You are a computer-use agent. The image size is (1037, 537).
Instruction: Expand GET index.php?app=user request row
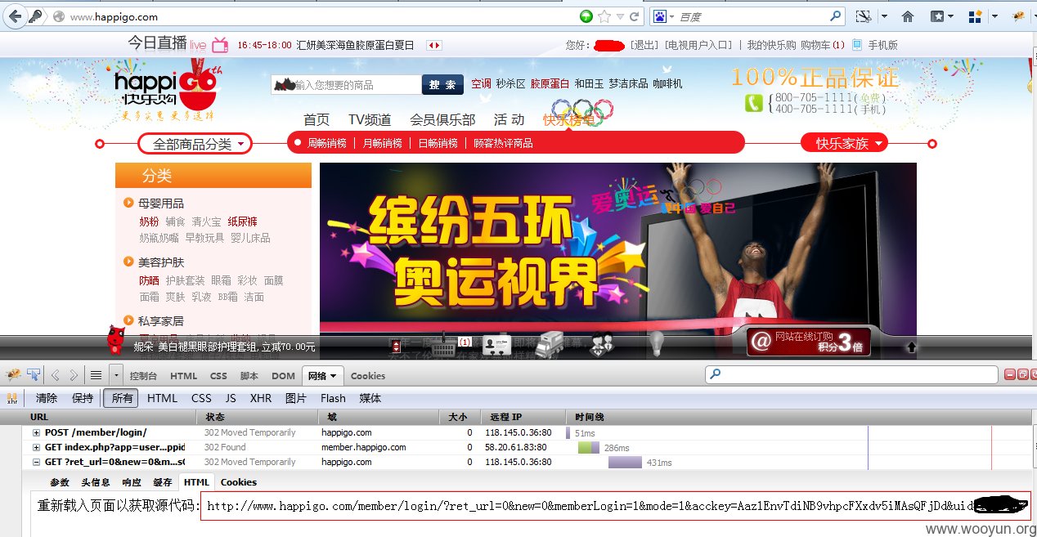click(36, 447)
